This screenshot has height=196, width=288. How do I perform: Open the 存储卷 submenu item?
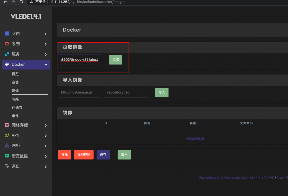coord(17,108)
